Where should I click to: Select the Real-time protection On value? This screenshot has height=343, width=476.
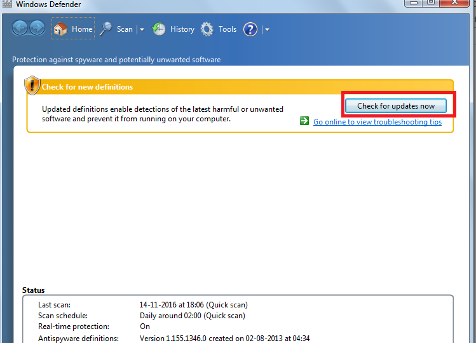(145, 326)
